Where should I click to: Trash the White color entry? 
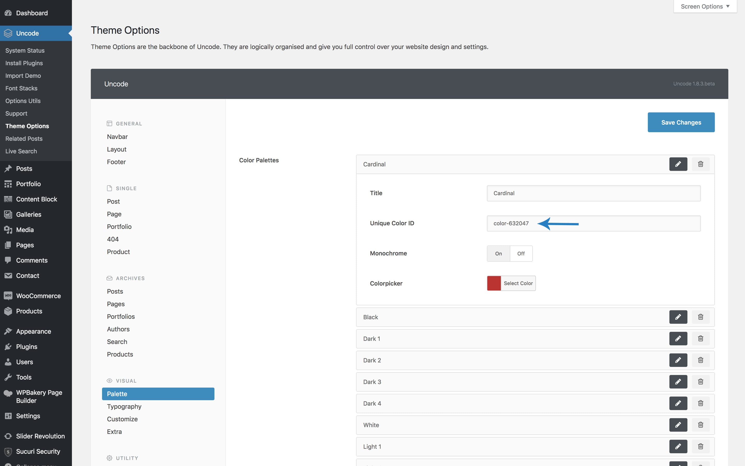click(700, 425)
